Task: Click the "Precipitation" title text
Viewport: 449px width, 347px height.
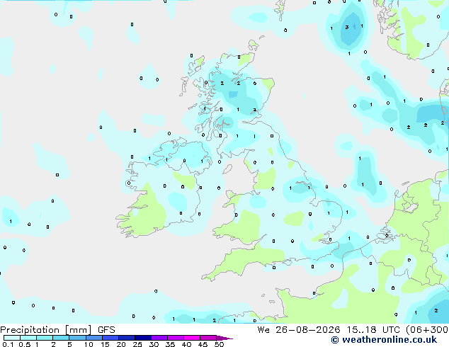Action: pos(31,330)
